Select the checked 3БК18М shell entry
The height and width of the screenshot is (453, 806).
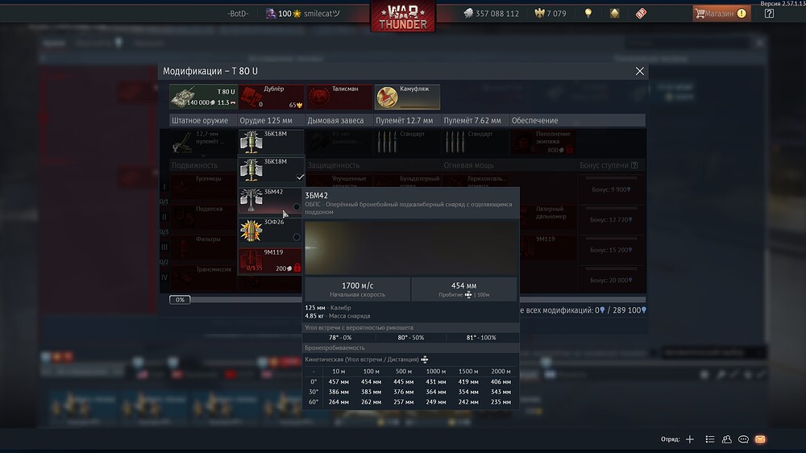click(271, 170)
